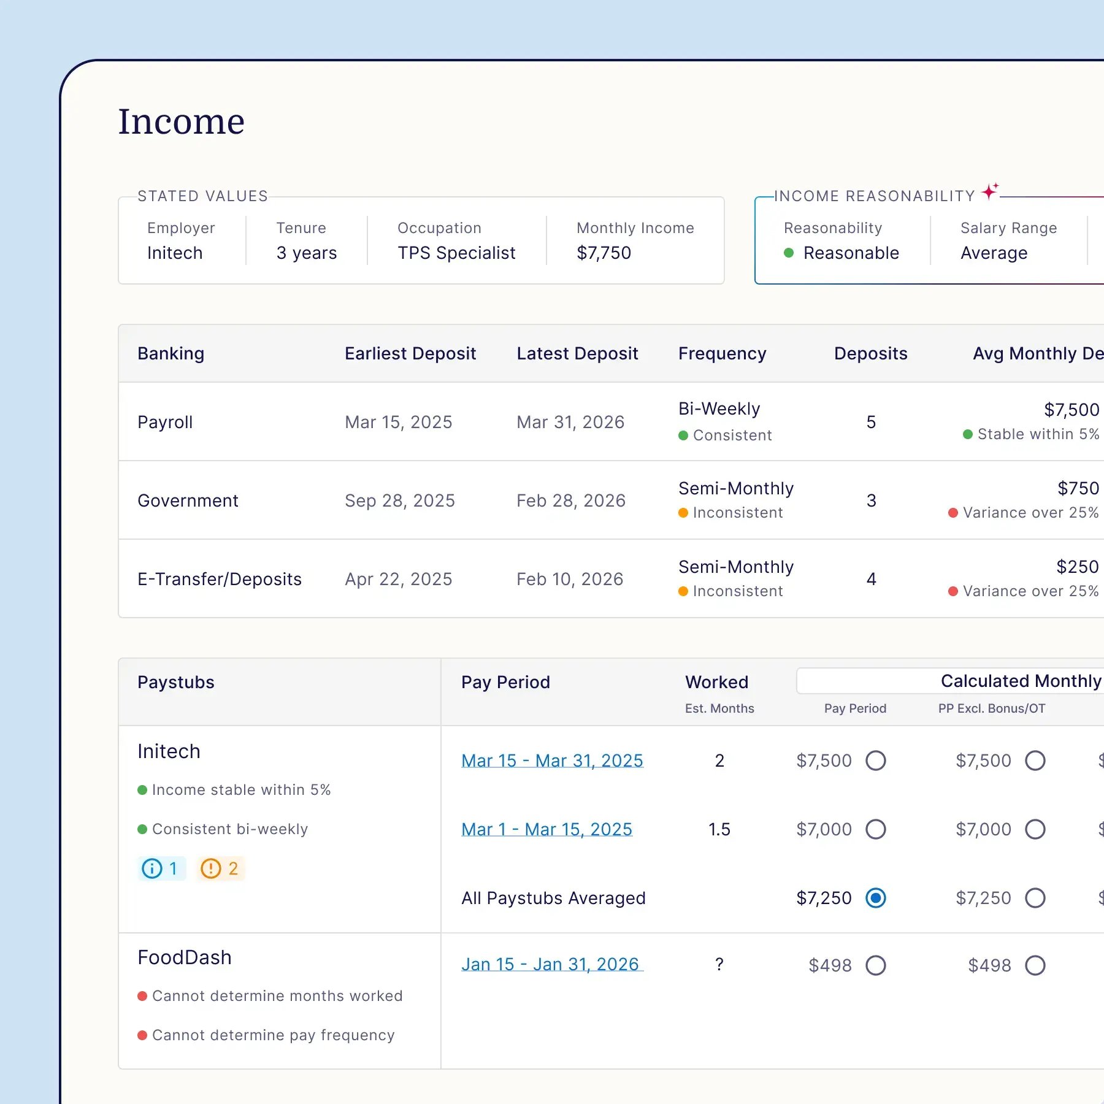1104x1104 pixels.
Task: Click the orange Inconsistent dot for Government deposits
Action: click(x=683, y=513)
